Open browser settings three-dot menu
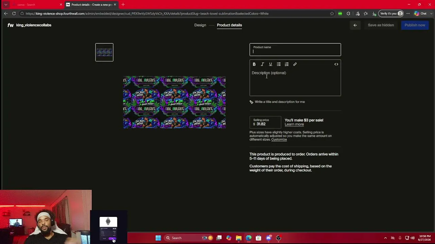This screenshot has width=435, height=244. tap(408, 14)
